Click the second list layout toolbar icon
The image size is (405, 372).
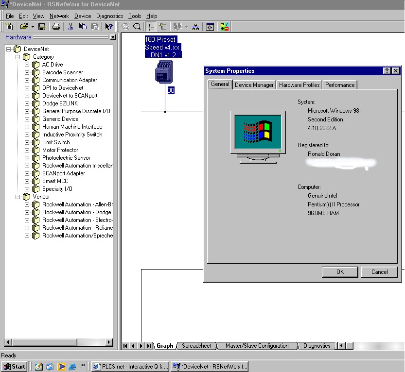(163, 27)
